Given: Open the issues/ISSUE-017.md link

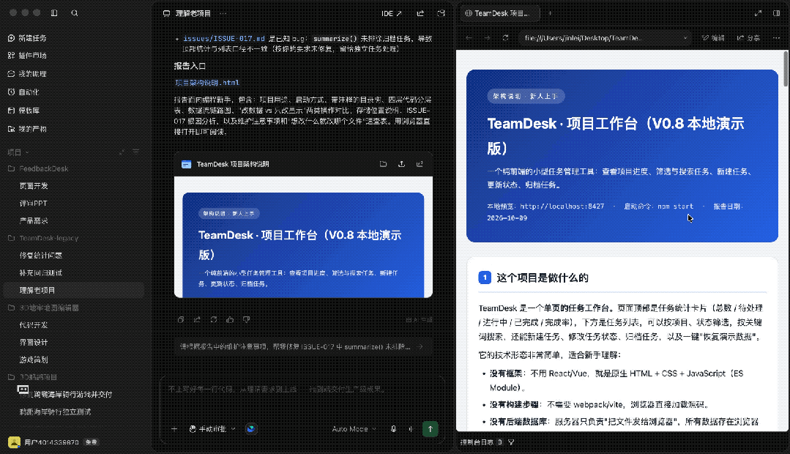Looking at the screenshot, I should (224, 39).
